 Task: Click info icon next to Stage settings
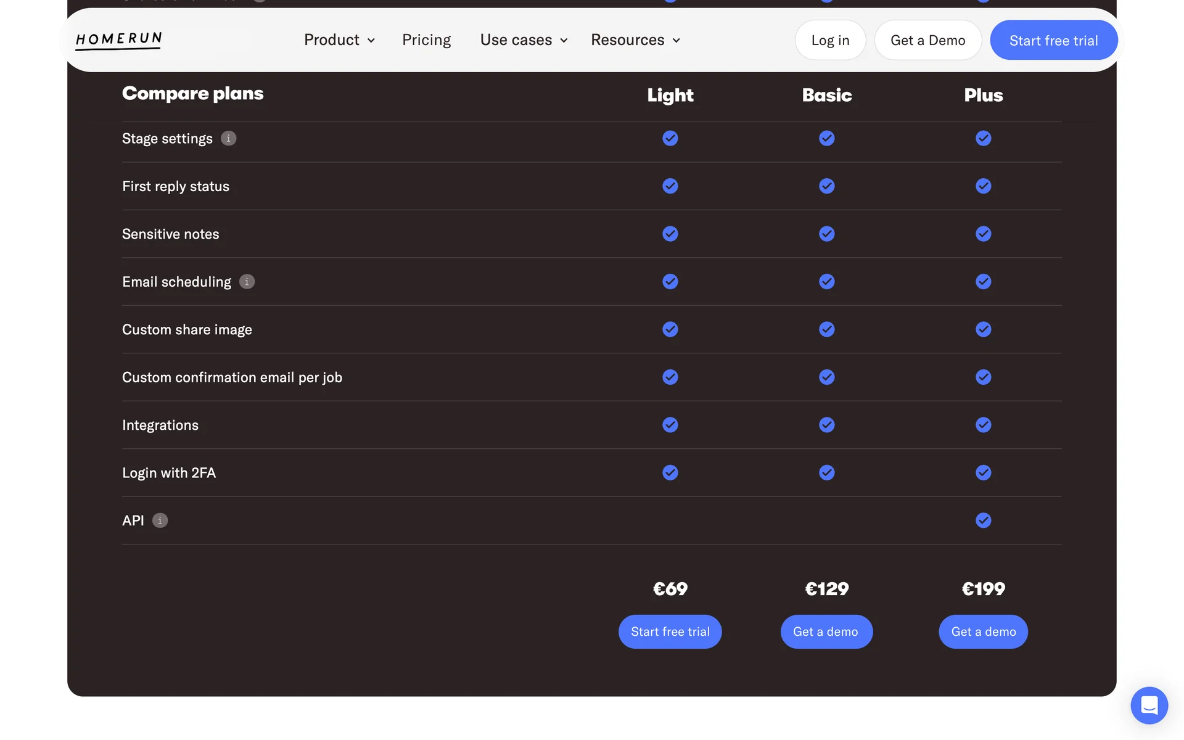tap(229, 138)
